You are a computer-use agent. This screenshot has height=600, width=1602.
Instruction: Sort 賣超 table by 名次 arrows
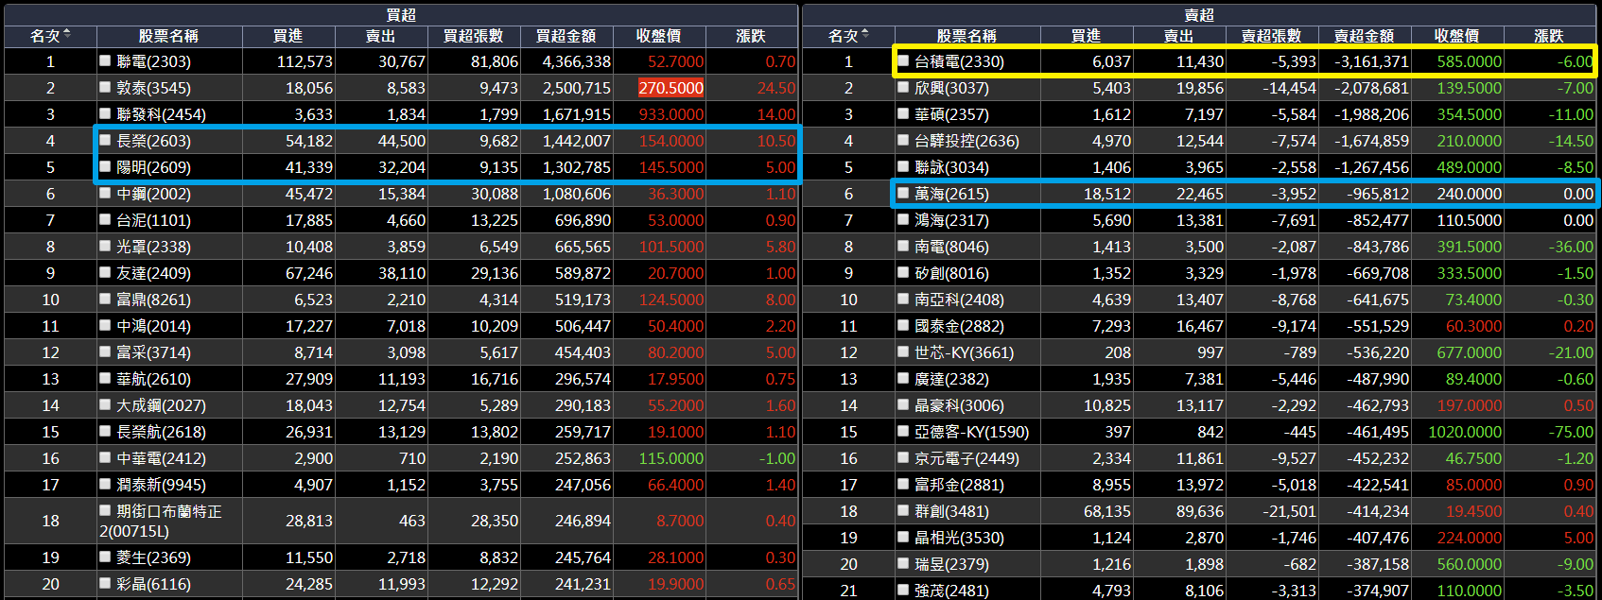coord(865,35)
